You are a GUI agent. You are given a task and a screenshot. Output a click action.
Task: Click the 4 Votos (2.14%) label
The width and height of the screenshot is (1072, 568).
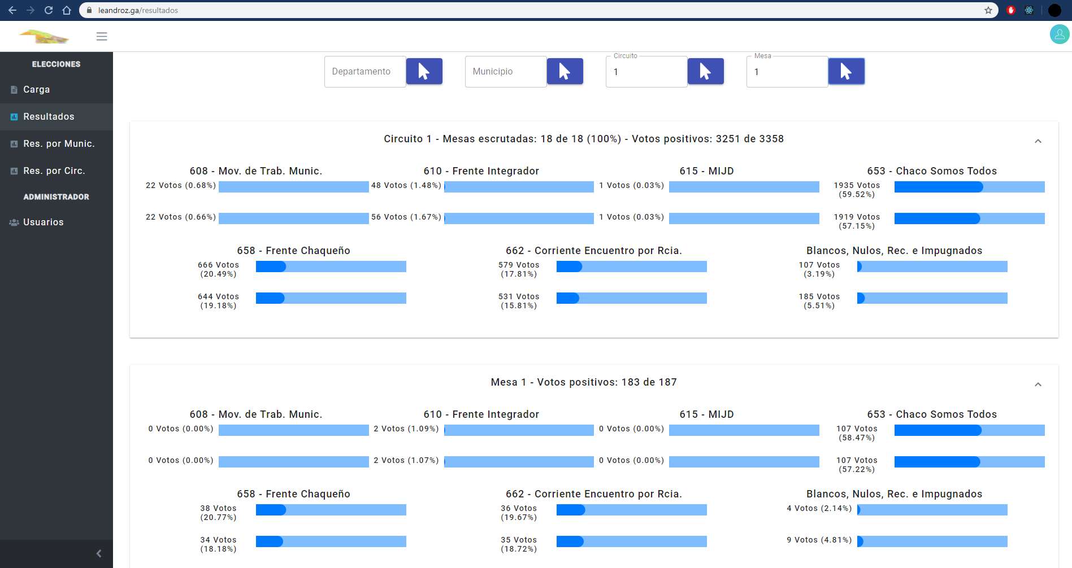click(x=819, y=508)
